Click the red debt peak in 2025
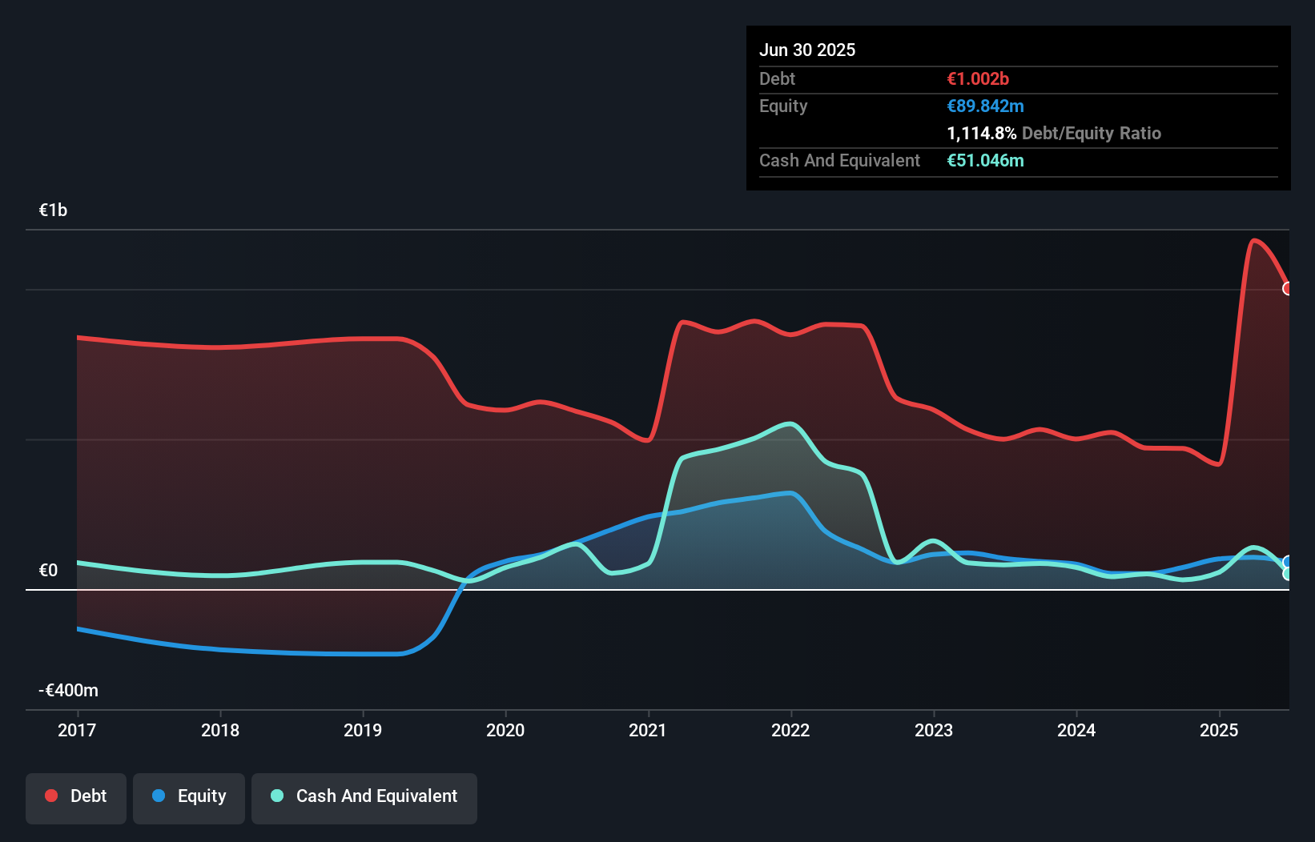1315x842 pixels. 1256,240
